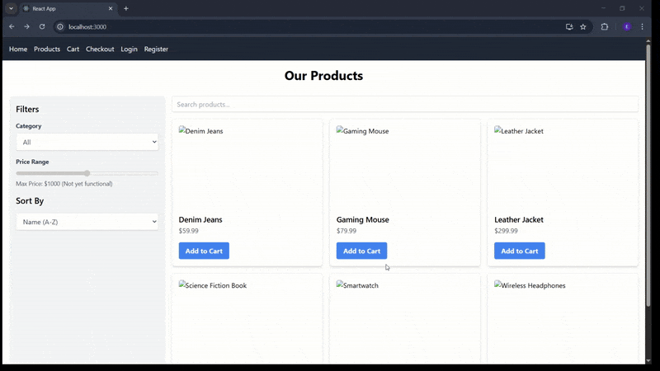The image size is (660, 371).
Task: Click the Wireless Headphones product image
Action: click(x=563, y=322)
